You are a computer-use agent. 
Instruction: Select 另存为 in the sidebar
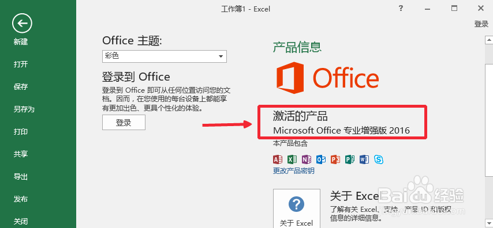(x=24, y=109)
